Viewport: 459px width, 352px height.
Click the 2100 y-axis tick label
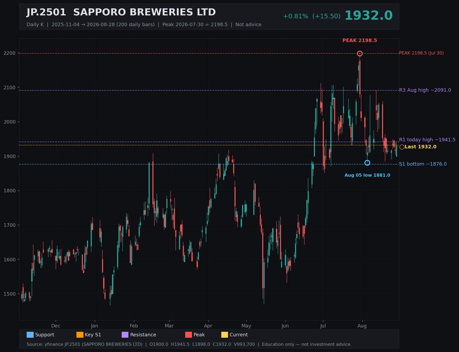pyautogui.click(x=10, y=87)
